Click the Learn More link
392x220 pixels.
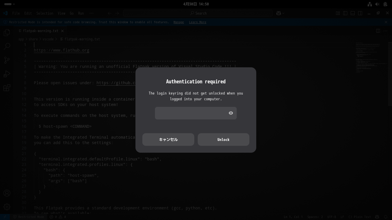pyautogui.click(x=197, y=22)
